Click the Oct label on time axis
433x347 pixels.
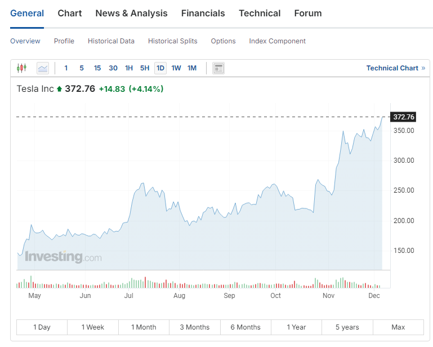tap(275, 296)
